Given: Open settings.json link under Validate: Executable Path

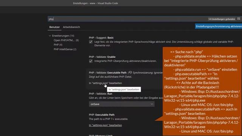Looking at the screenshot, I should 105,83.
